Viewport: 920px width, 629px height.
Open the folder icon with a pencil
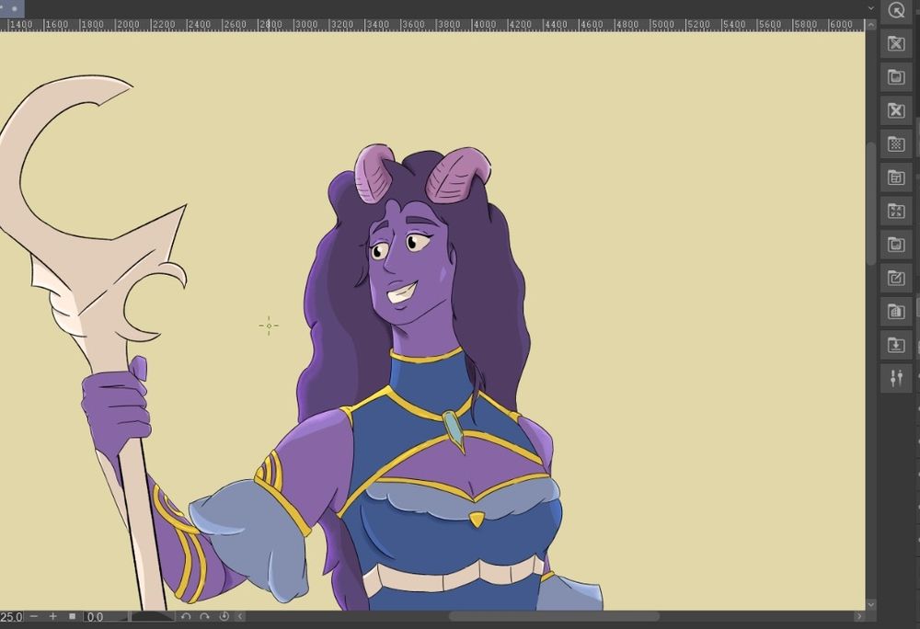pos(896,278)
